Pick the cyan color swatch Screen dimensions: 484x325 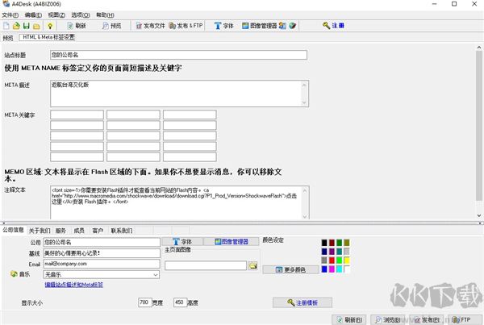tap(340, 269)
